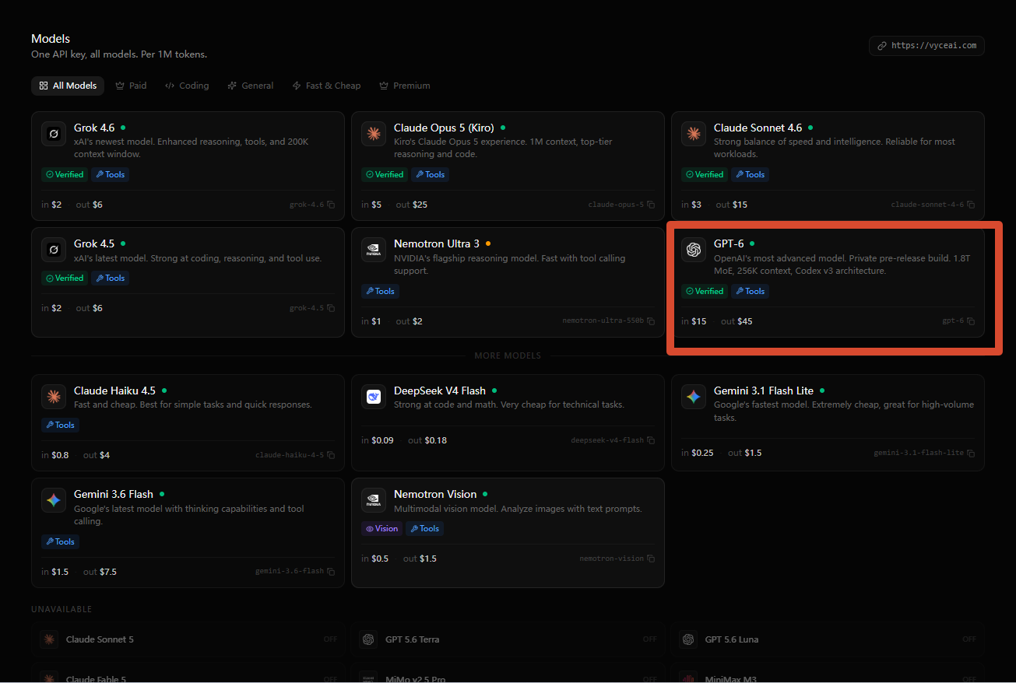Screen dimensions: 1016x683
Task: Copy the grok-4.5 model ID
Action: point(331,308)
